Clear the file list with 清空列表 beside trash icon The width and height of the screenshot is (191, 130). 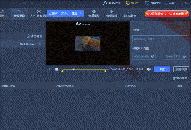point(34,36)
